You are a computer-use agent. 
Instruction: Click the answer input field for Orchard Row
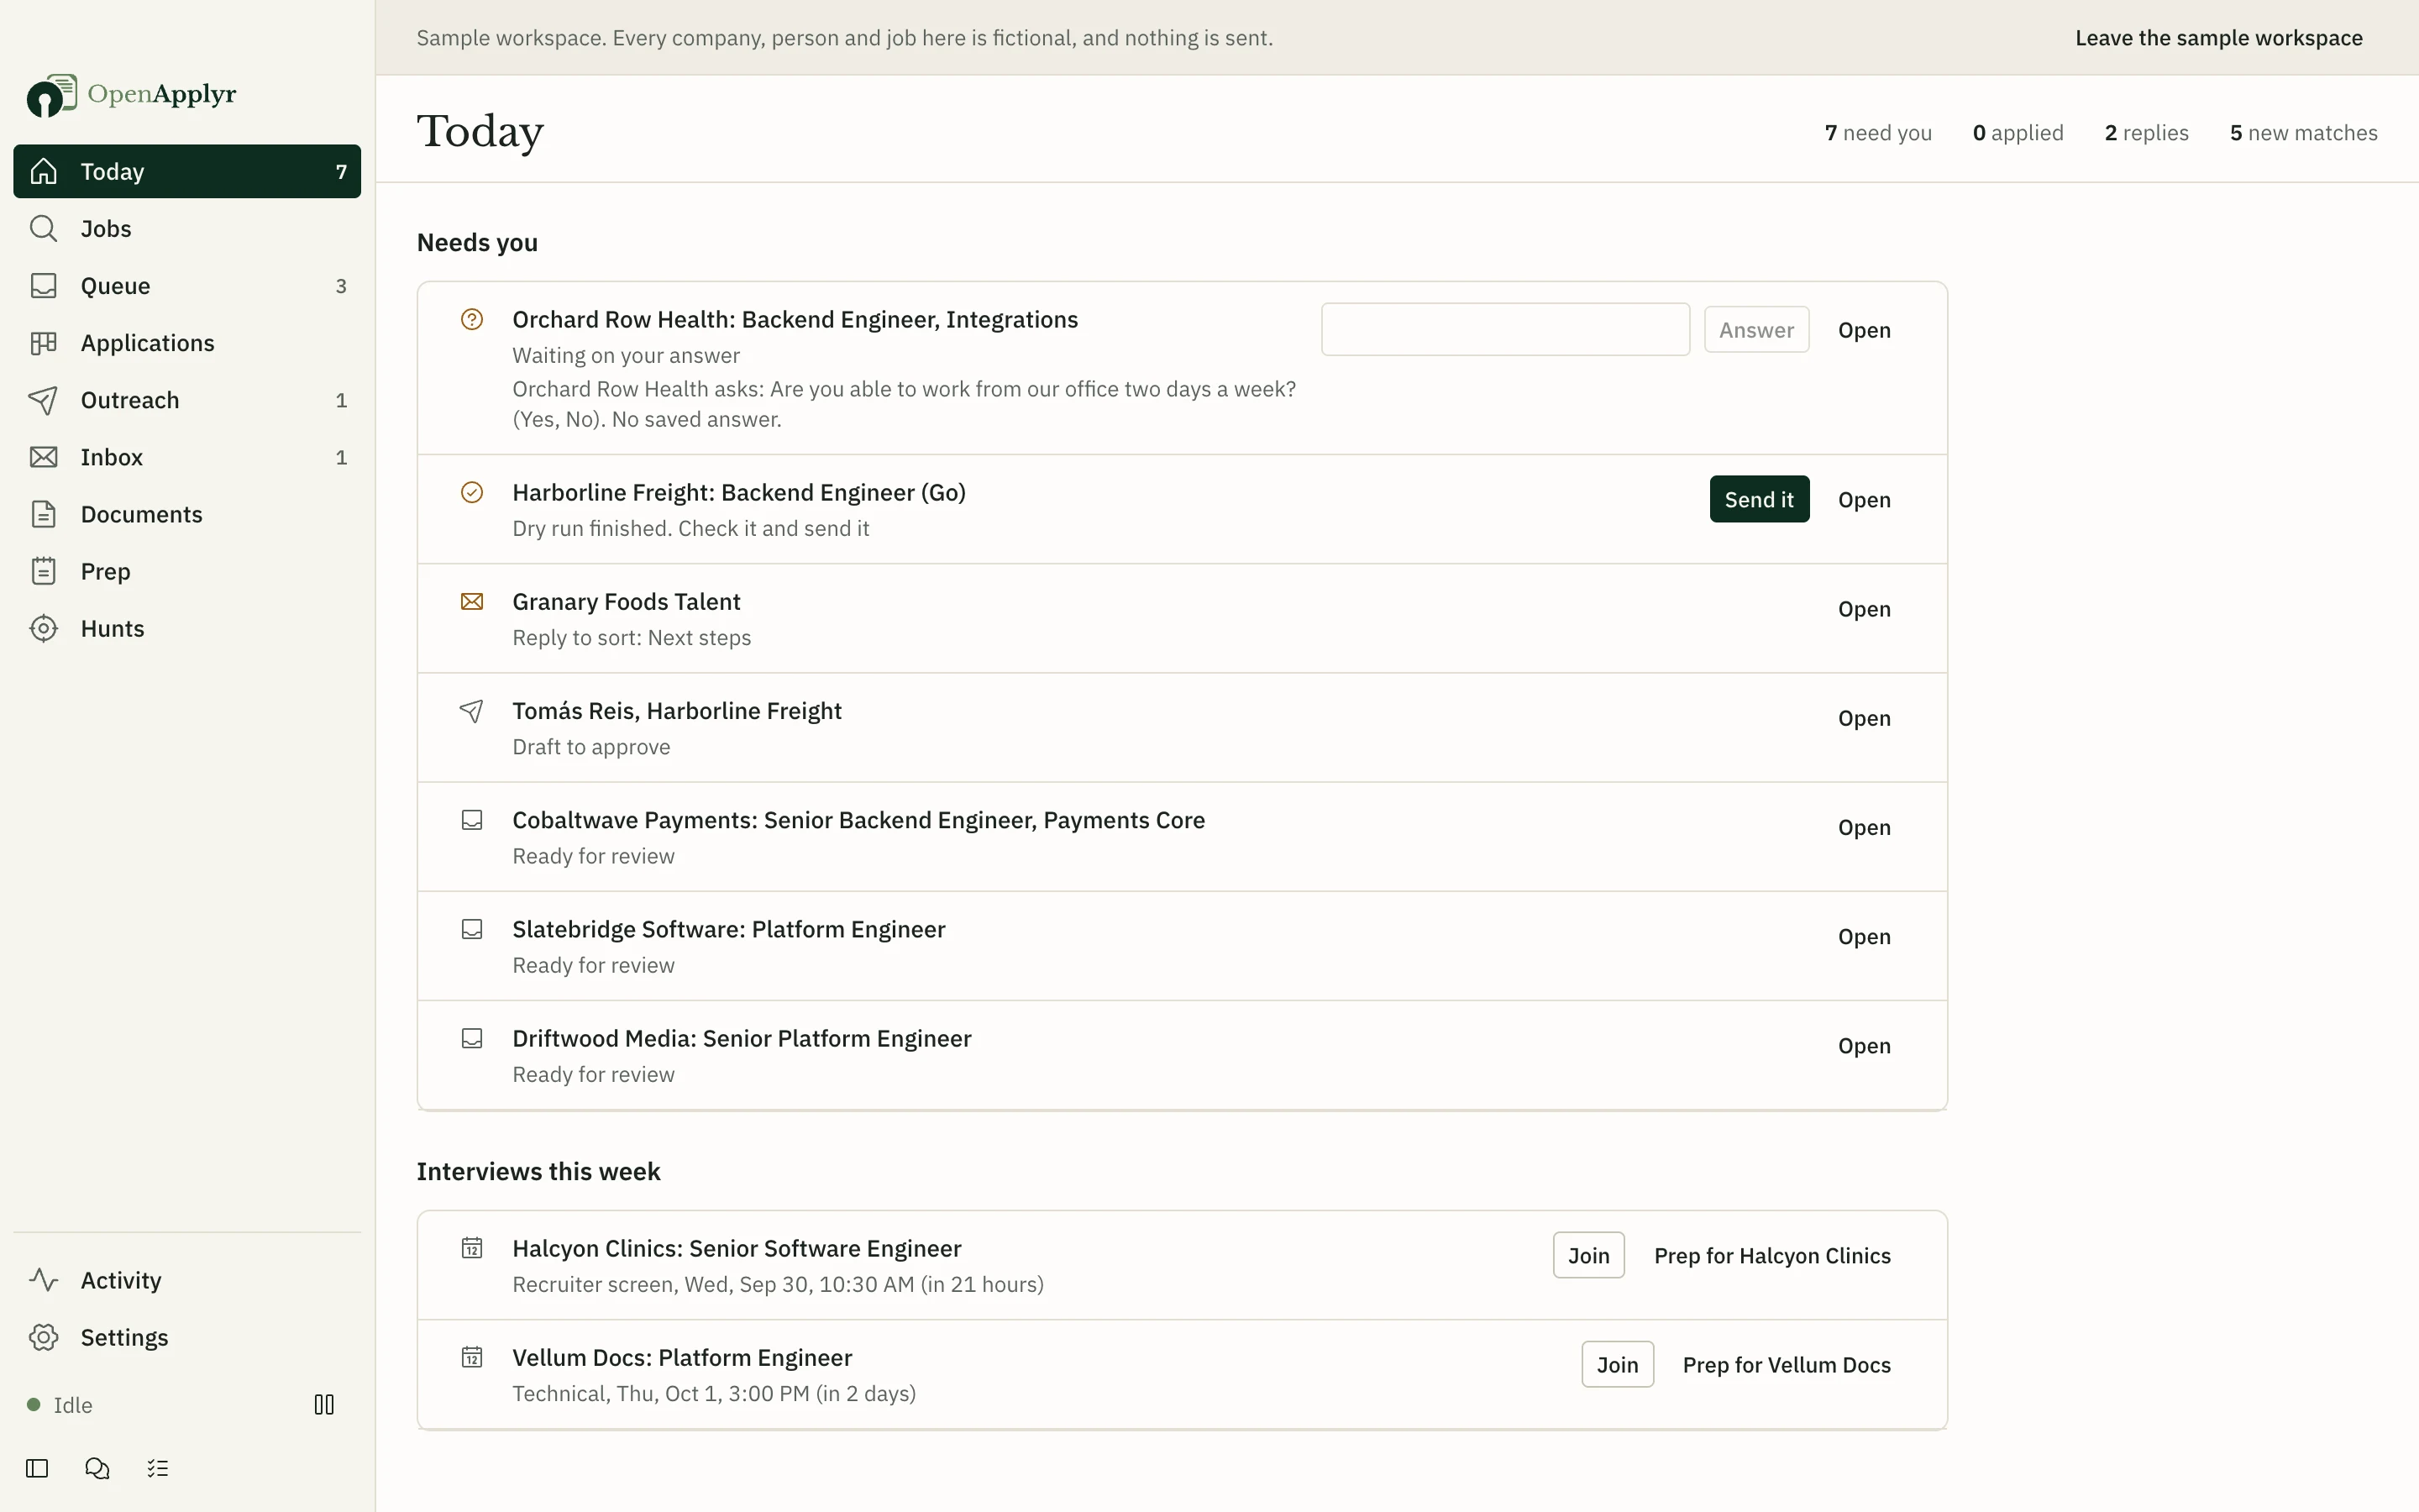click(x=1505, y=329)
